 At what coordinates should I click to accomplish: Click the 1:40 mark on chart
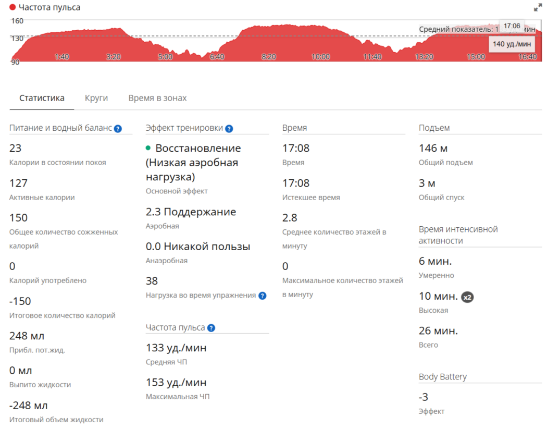pos(62,57)
